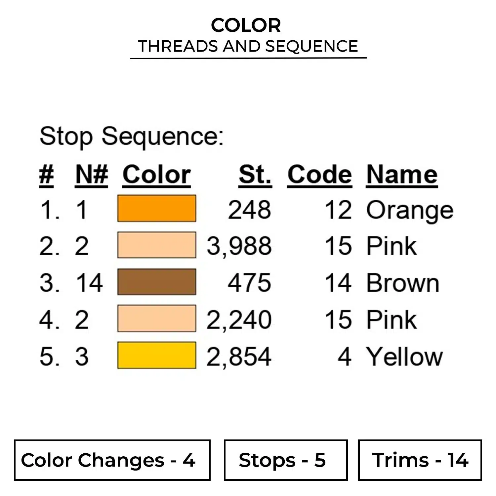
Task: Click the Stops - 5 box
Action: pos(286,460)
